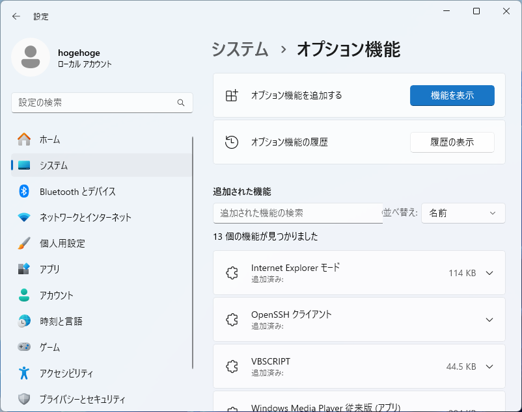Expand the VBSCRIPT feature entry

click(x=489, y=367)
